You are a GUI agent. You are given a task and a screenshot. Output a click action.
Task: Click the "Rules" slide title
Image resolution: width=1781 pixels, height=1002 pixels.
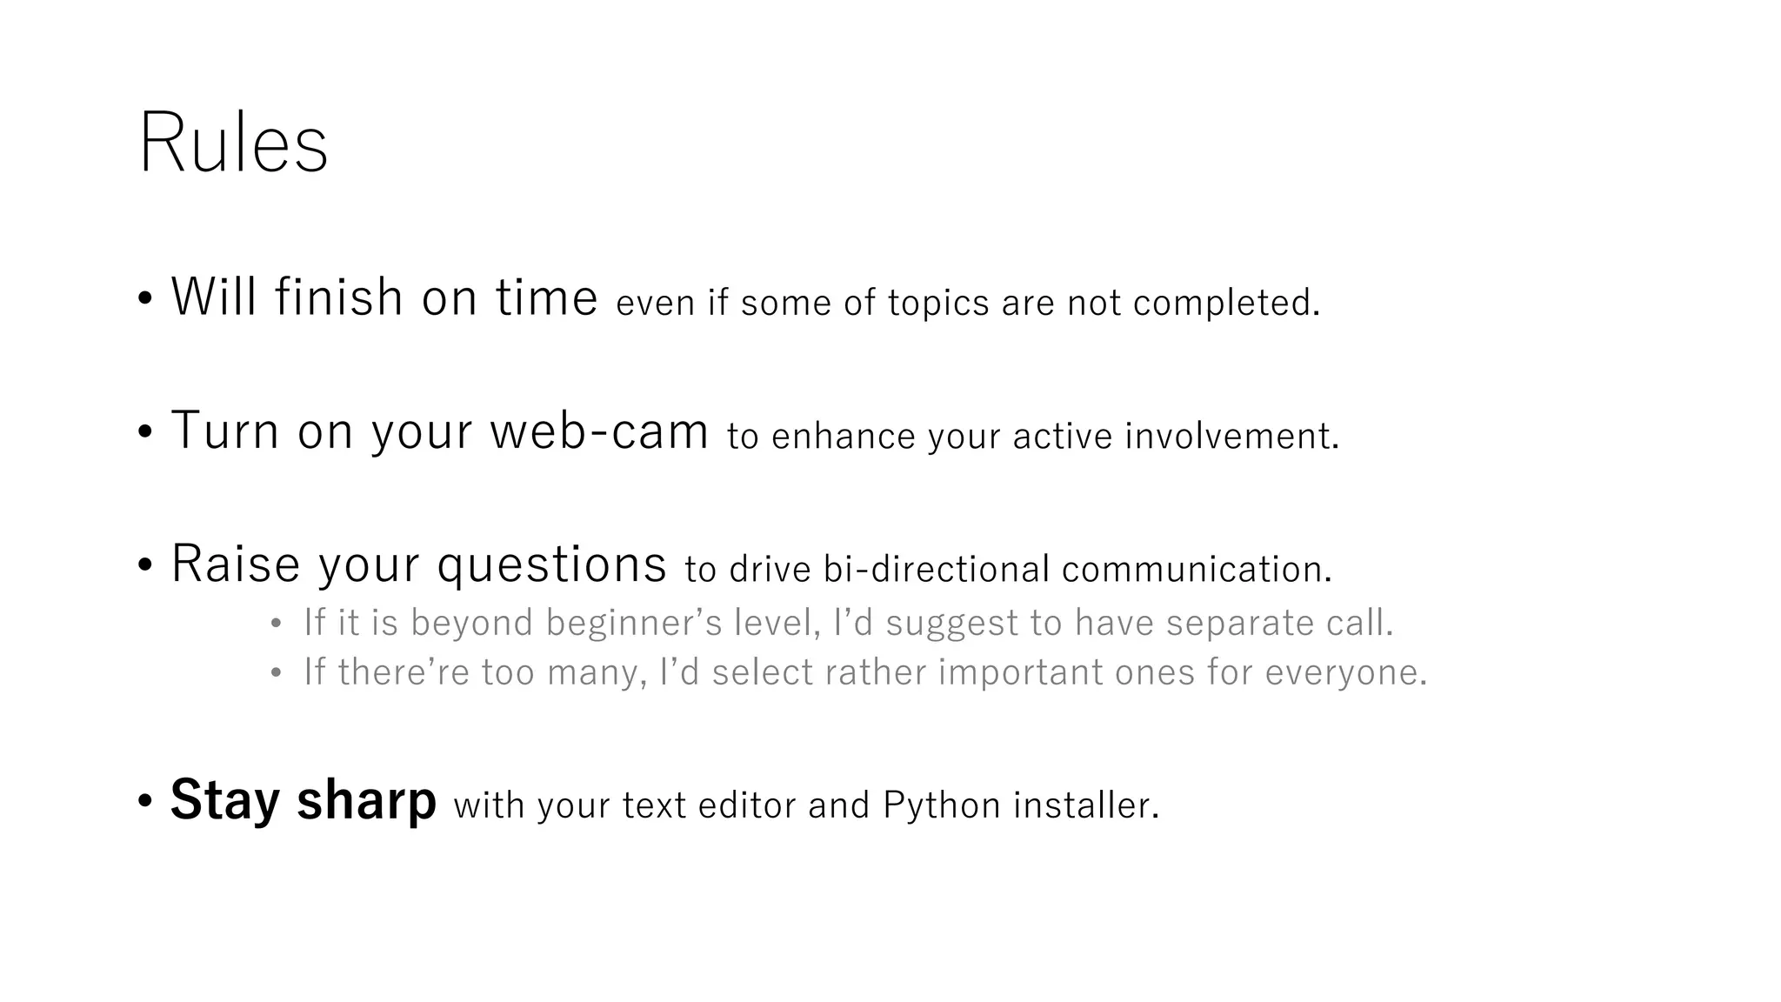[x=233, y=144]
